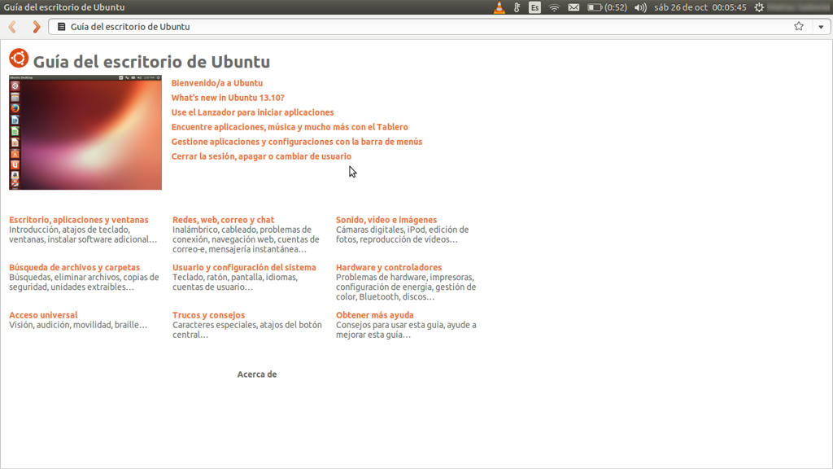Screen dimensions: 833x469
Task: Open the sound volume indicator
Action: [x=640, y=7]
